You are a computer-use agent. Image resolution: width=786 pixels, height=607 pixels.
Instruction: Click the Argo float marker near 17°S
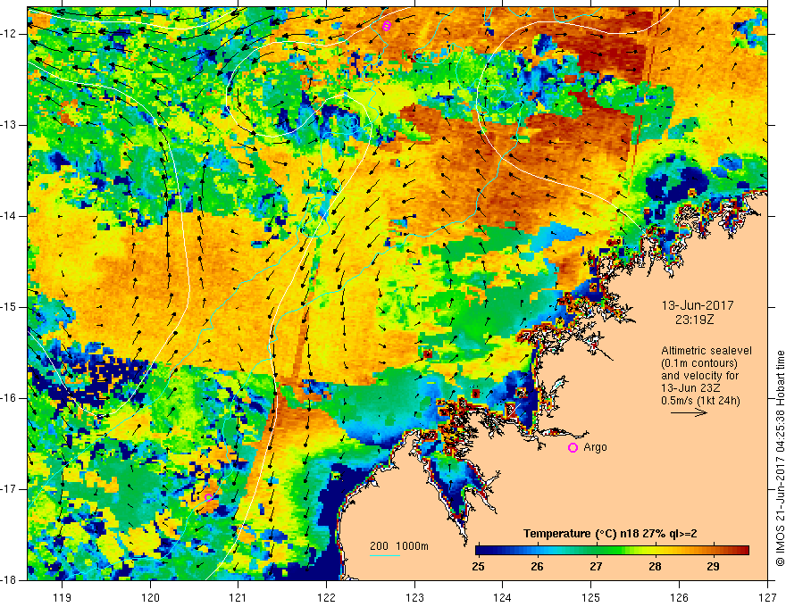(x=208, y=497)
